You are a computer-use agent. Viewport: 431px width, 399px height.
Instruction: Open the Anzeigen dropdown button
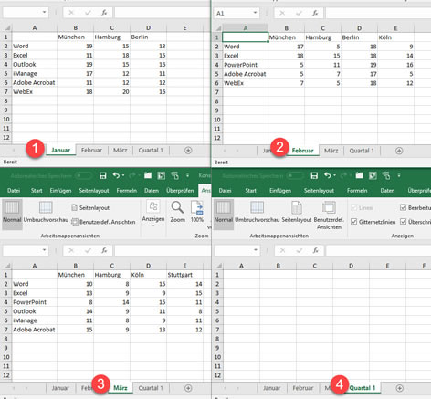(153, 214)
